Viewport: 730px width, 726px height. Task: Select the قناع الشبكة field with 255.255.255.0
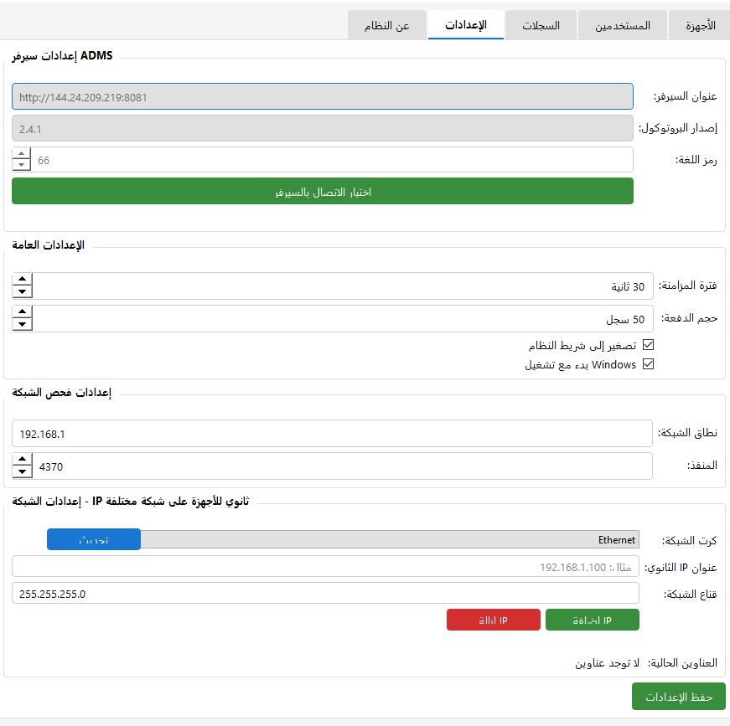325,594
